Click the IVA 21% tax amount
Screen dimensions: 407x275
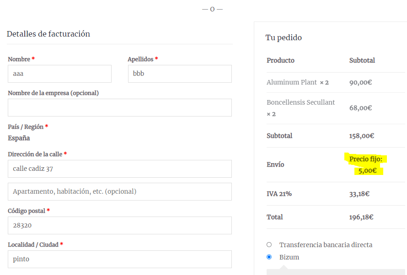point(359,194)
